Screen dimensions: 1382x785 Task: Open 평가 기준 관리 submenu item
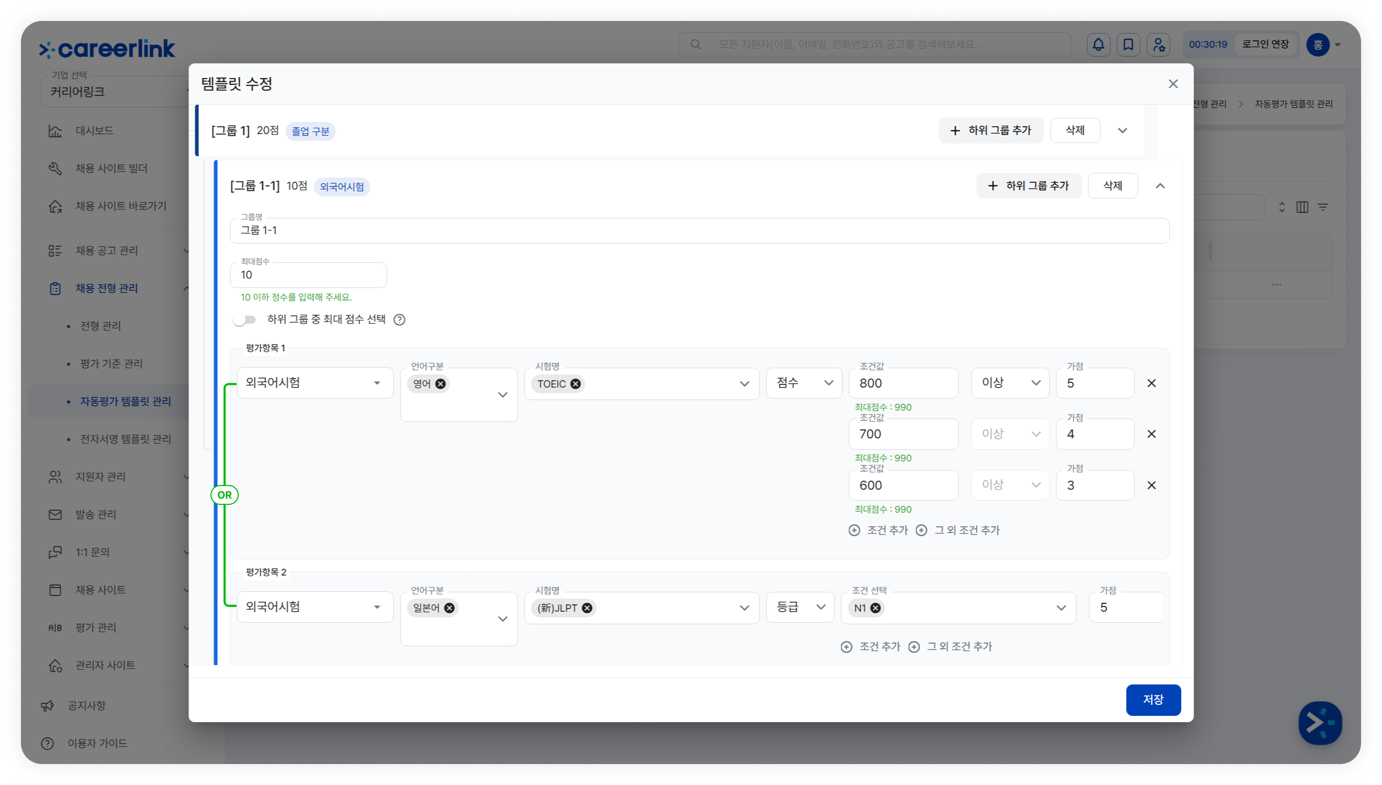pyautogui.click(x=111, y=363)
